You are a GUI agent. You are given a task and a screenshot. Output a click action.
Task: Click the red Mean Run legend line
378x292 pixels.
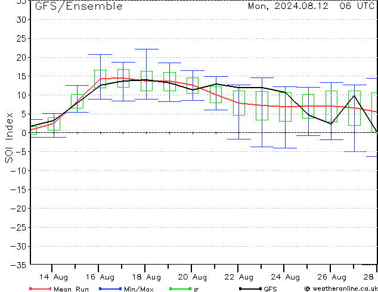click(41, 288)
